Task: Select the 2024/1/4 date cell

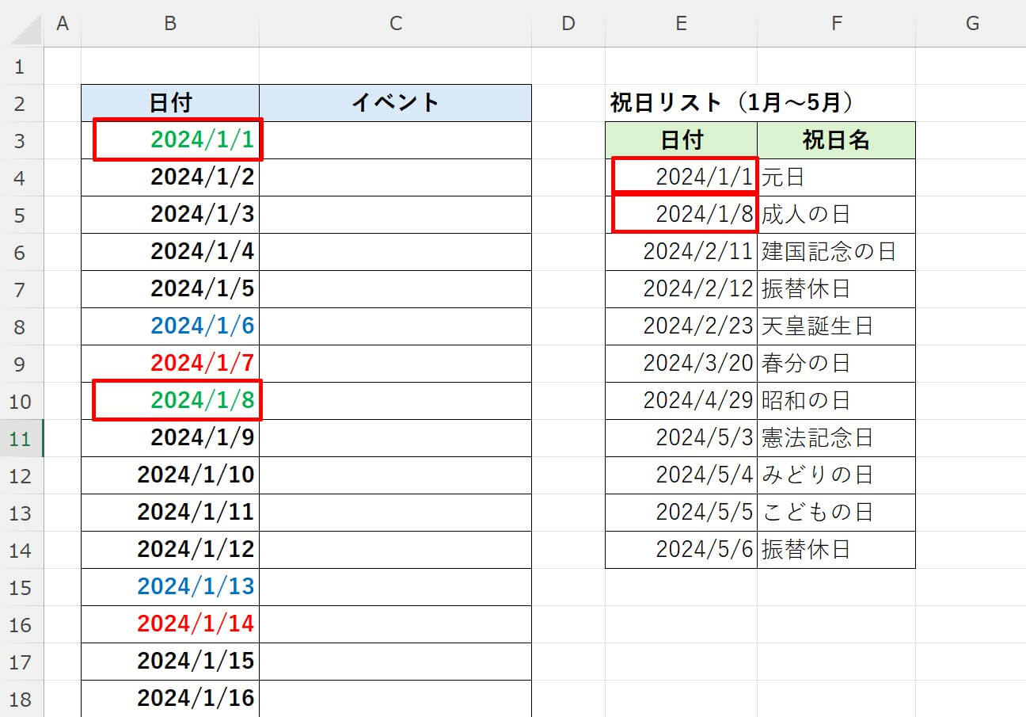Action: [x=170, y=252]
